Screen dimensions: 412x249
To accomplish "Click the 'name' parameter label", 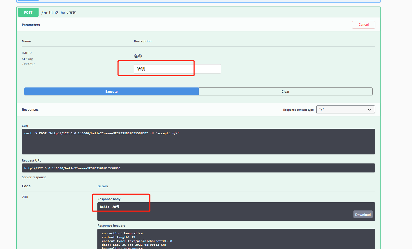I will tap(27, 52).
